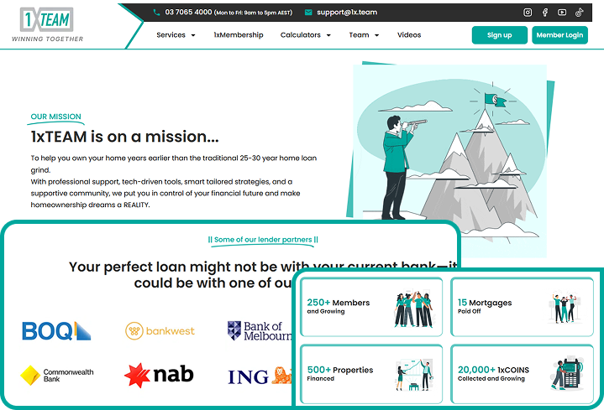Open the YouTube channel icon
This screenshot has width=604, height=410.
562,13
